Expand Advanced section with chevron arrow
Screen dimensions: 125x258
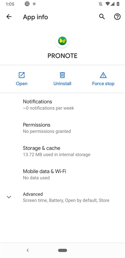[x=9, y=197]
